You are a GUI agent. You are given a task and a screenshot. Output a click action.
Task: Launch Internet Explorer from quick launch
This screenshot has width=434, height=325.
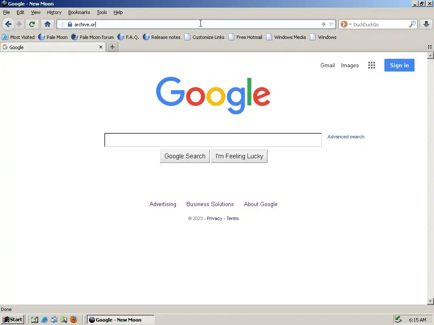44,320
